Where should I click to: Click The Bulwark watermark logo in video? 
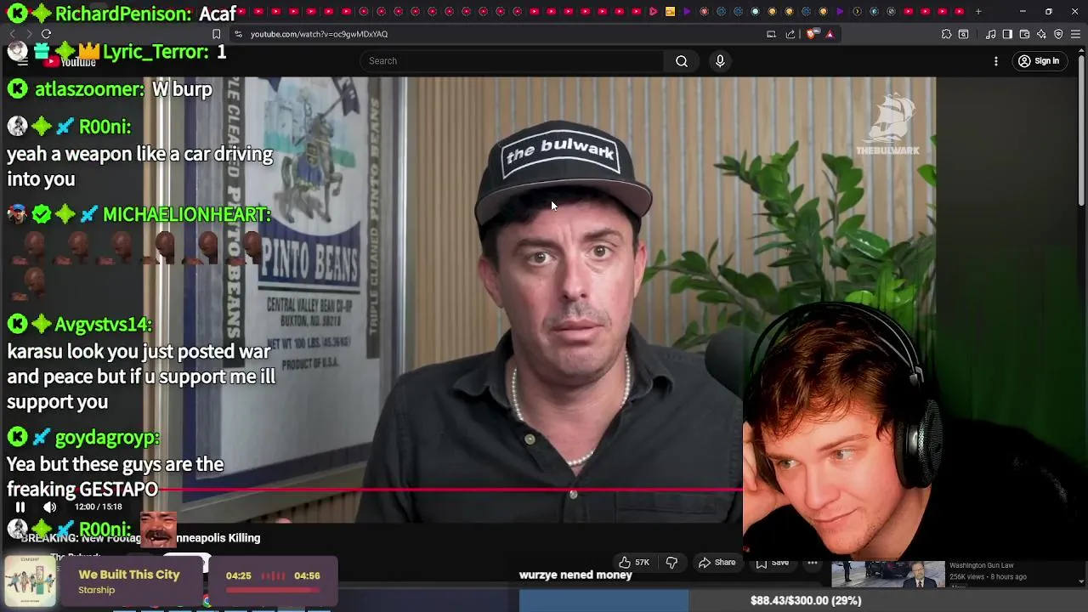887,125
